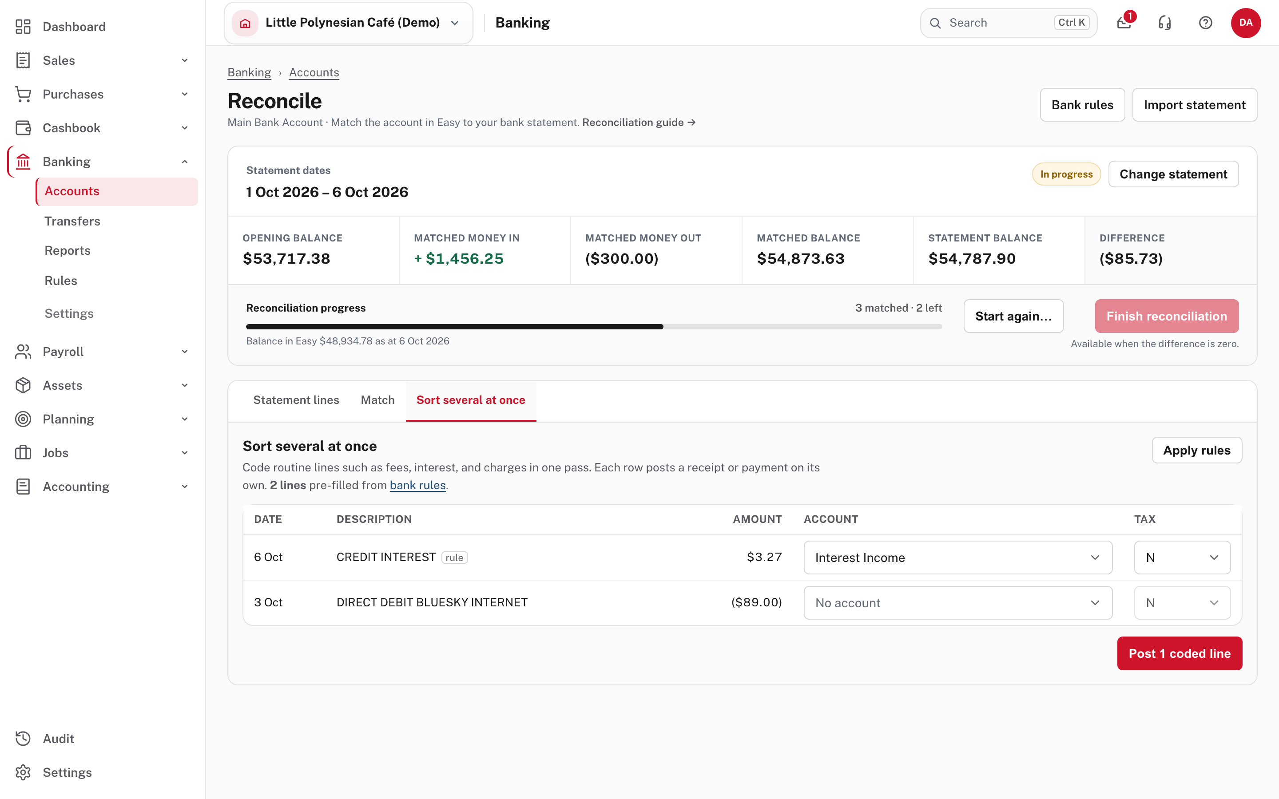Click the Apply rules button
This screenshot has height=799, width=1279.
coord(1196,450)
